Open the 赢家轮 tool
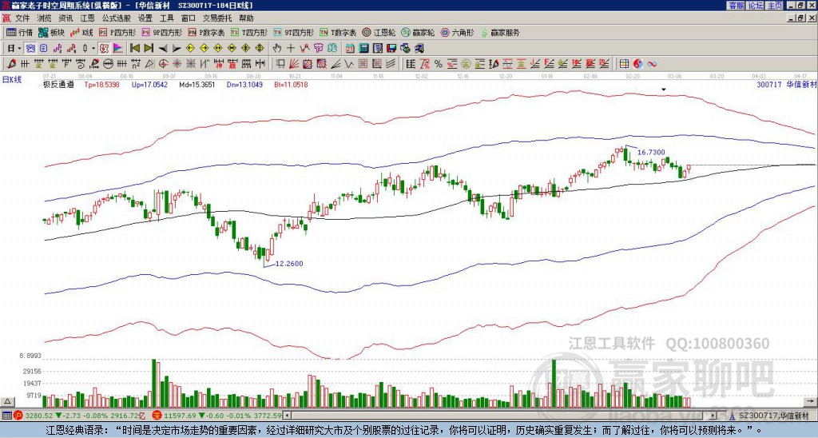 coord(418,32)
